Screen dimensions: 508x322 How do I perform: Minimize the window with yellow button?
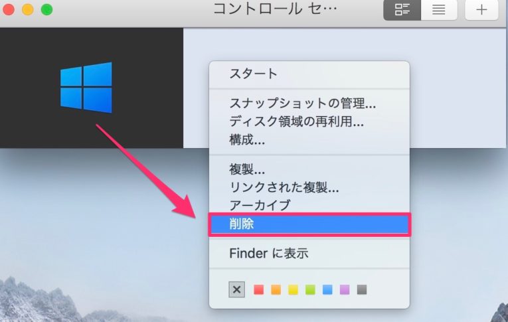(x=27, y=9)
